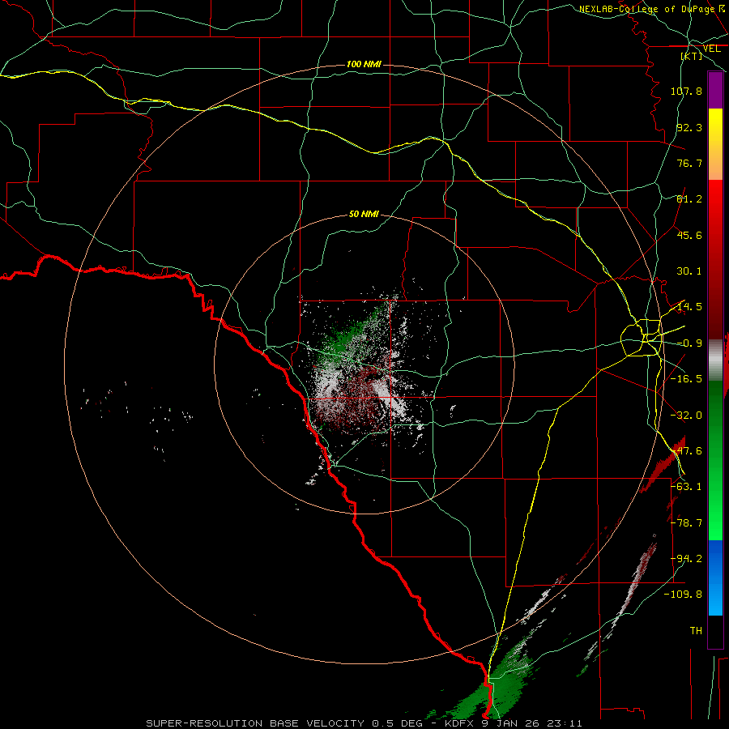Pick the dark TH segment at the color bar bottom
729x729 pixels.
pos(715,631)
